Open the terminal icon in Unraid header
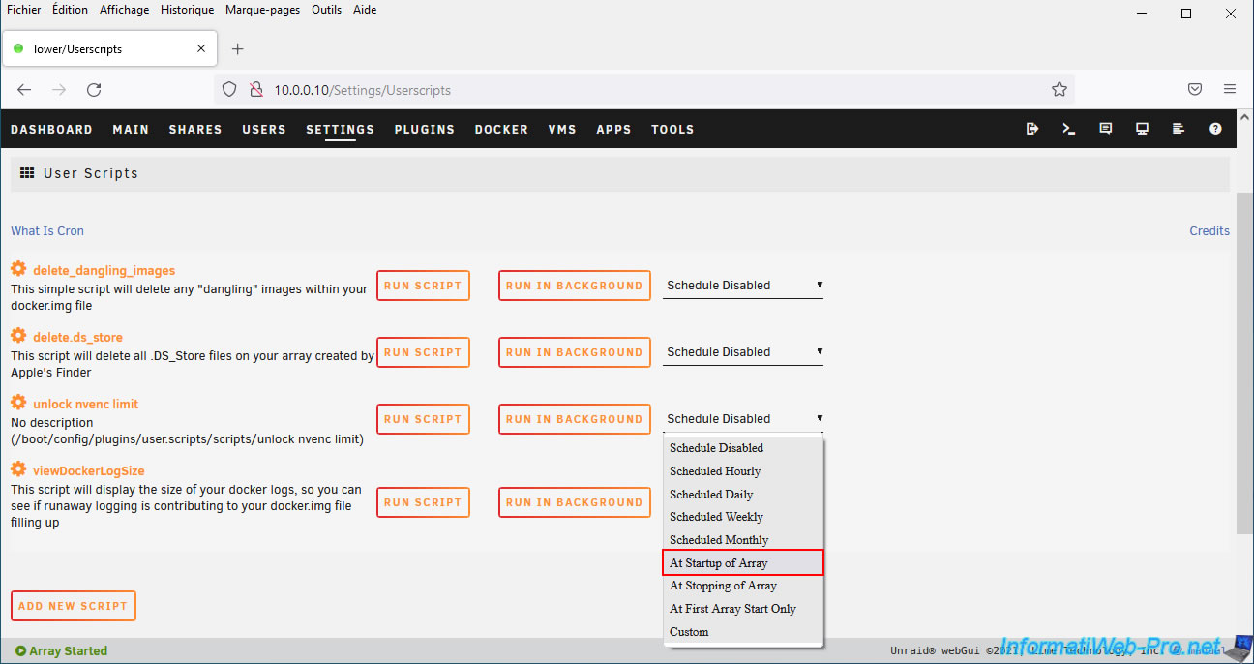This screenshot has height=664, width=1254. (1069, 129)
